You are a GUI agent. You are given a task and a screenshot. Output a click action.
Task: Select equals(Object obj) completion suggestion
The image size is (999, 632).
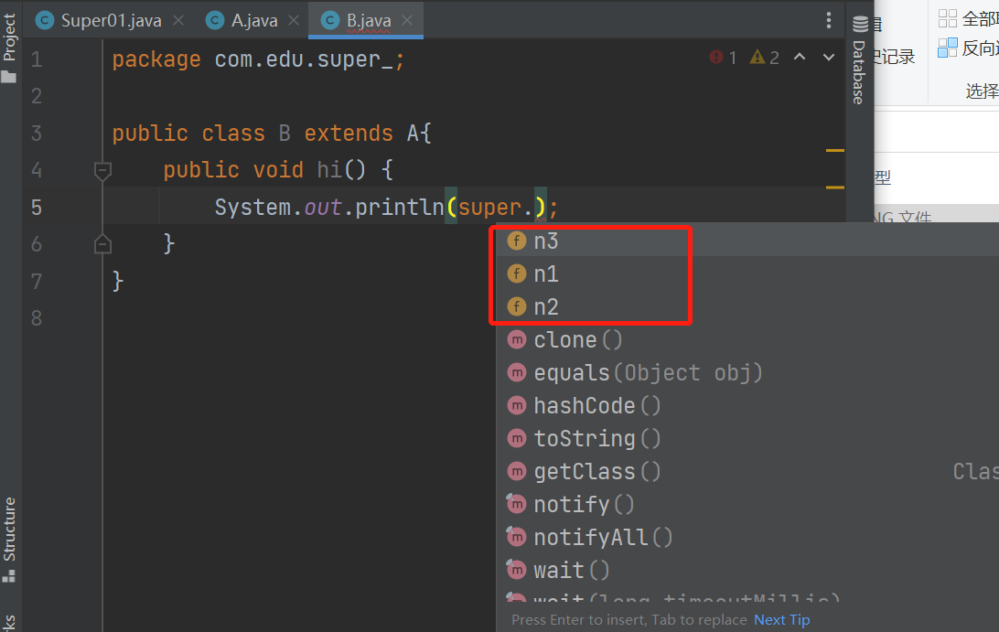[x=648, y=373]
